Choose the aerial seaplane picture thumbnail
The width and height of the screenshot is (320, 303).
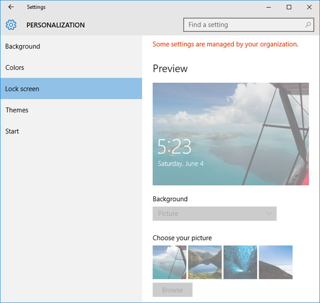tap(170, 262)
